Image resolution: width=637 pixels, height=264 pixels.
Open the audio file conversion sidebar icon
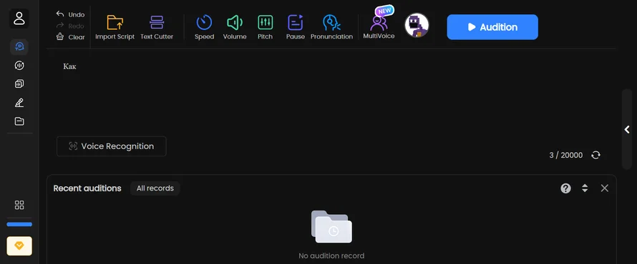click(x=19, y=83)
